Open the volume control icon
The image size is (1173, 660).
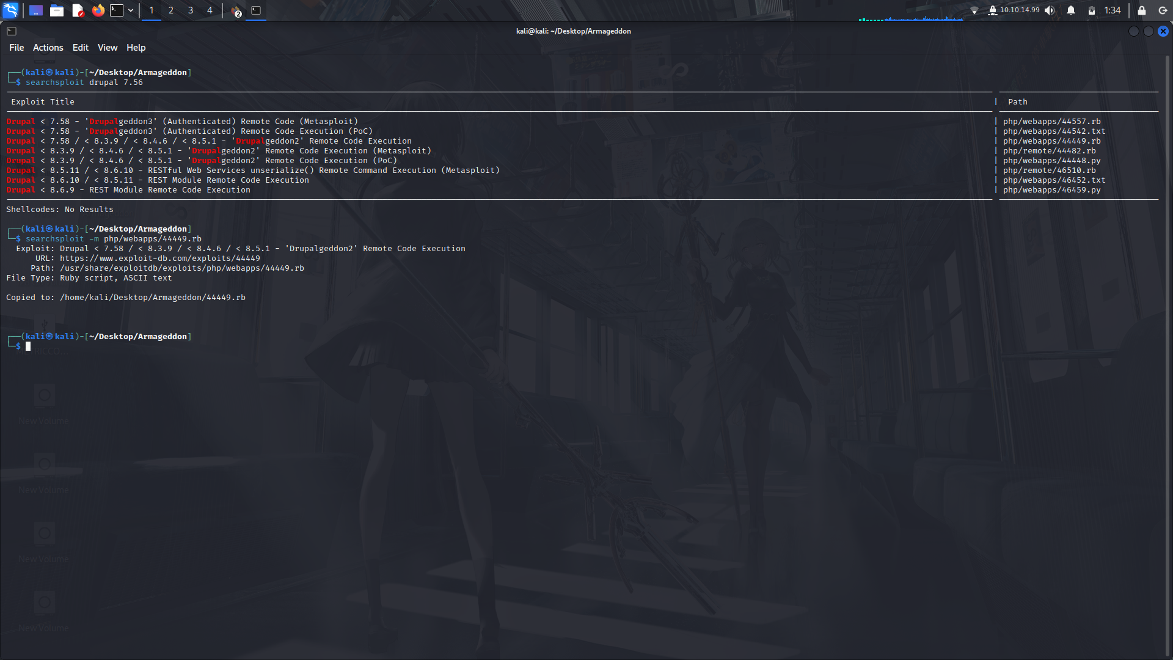pyautogui.click(x=1050, y=10)
